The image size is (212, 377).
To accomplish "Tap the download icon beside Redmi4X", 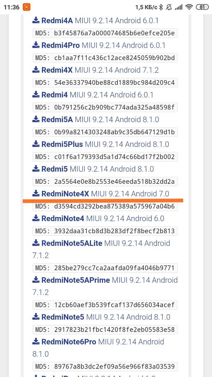I will [36, 70].
